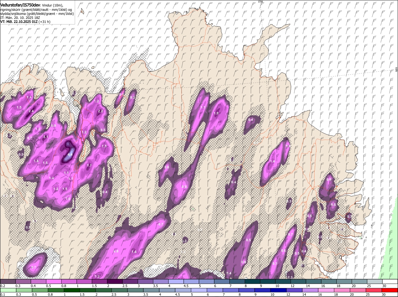Screen dimensions: 398x297
Task: Click the deep blue 10 swatch in rain legend
Action: (279, 290)
